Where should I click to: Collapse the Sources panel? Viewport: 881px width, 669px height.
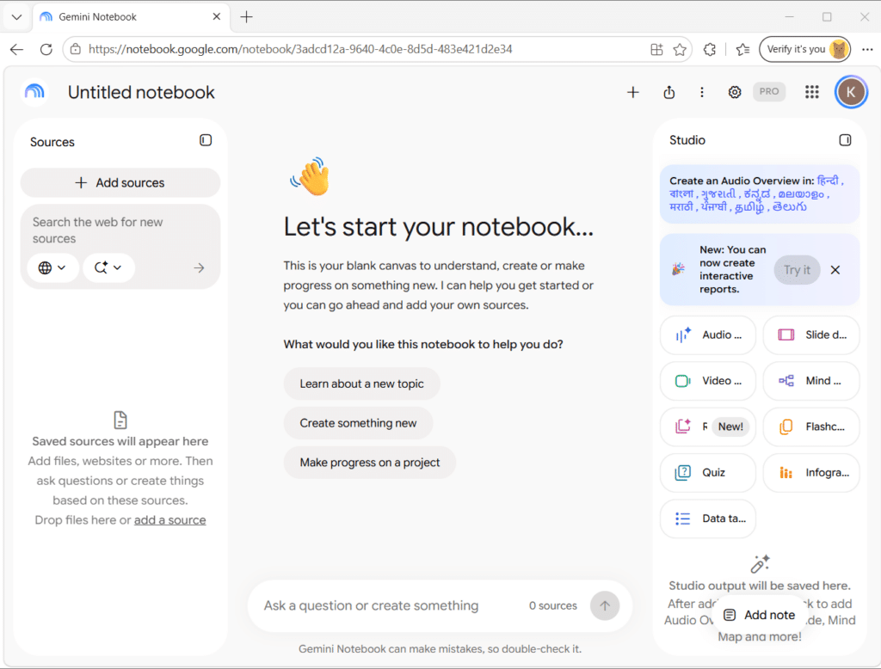click(x=206, y=140)
